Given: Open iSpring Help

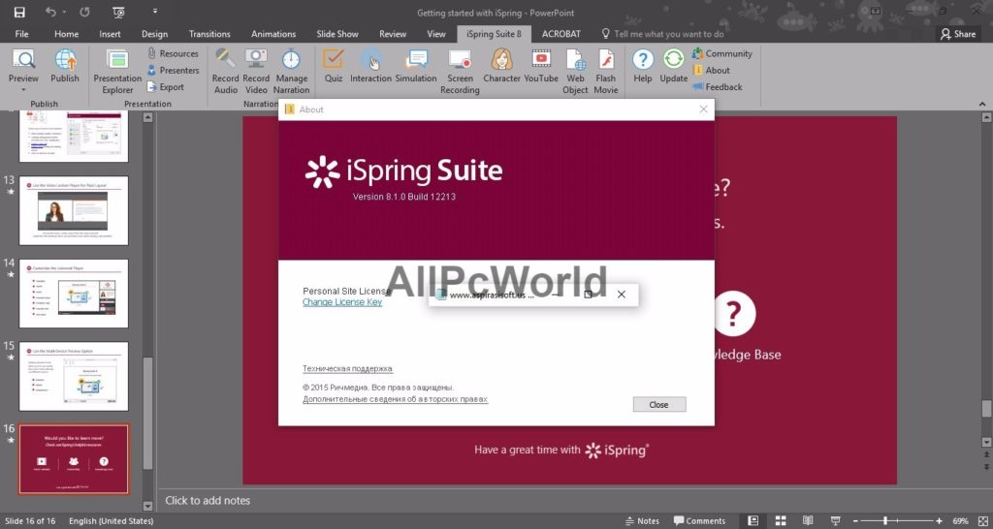Looking at the screenshot, I should click(642, 65).
